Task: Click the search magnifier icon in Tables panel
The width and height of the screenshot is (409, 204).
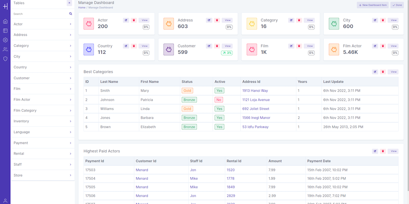Action: click(x=71, y=14)
